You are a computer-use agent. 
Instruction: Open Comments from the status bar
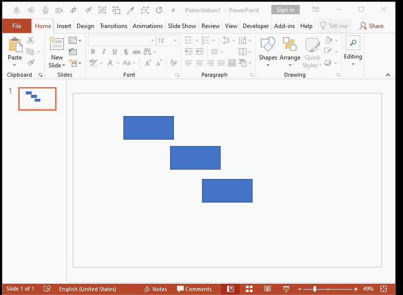[194, 289]
